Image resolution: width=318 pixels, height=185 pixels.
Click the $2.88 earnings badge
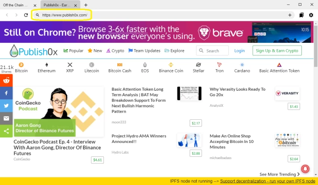click(196, 153)
